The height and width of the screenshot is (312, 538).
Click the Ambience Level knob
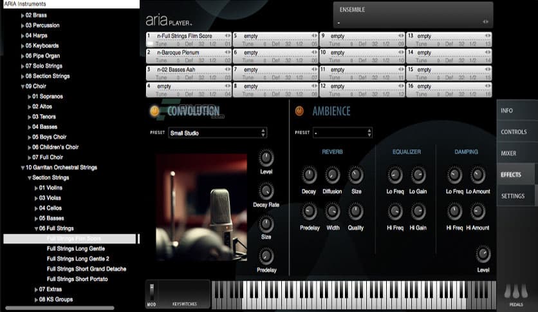(x=483, y=254)
